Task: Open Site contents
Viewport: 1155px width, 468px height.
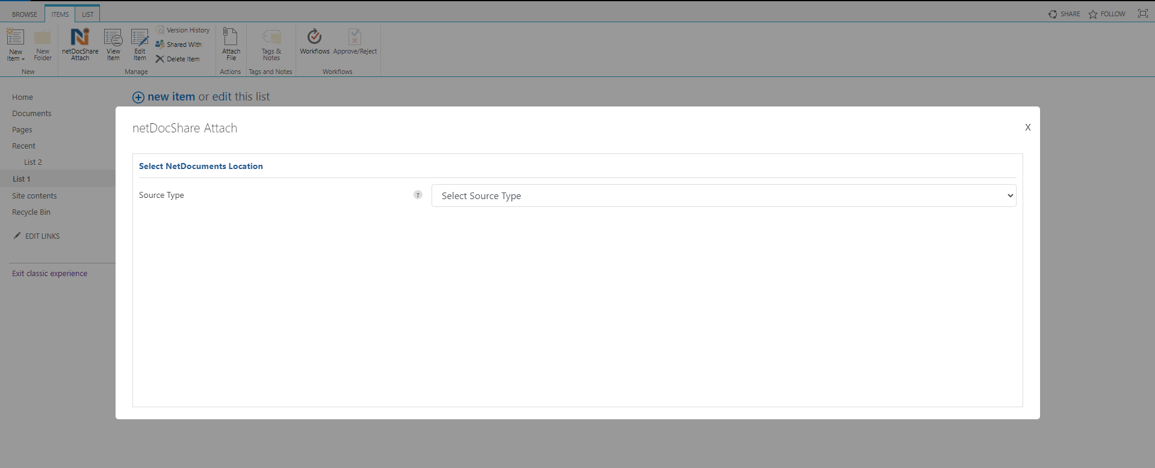Action: [34, 196]
